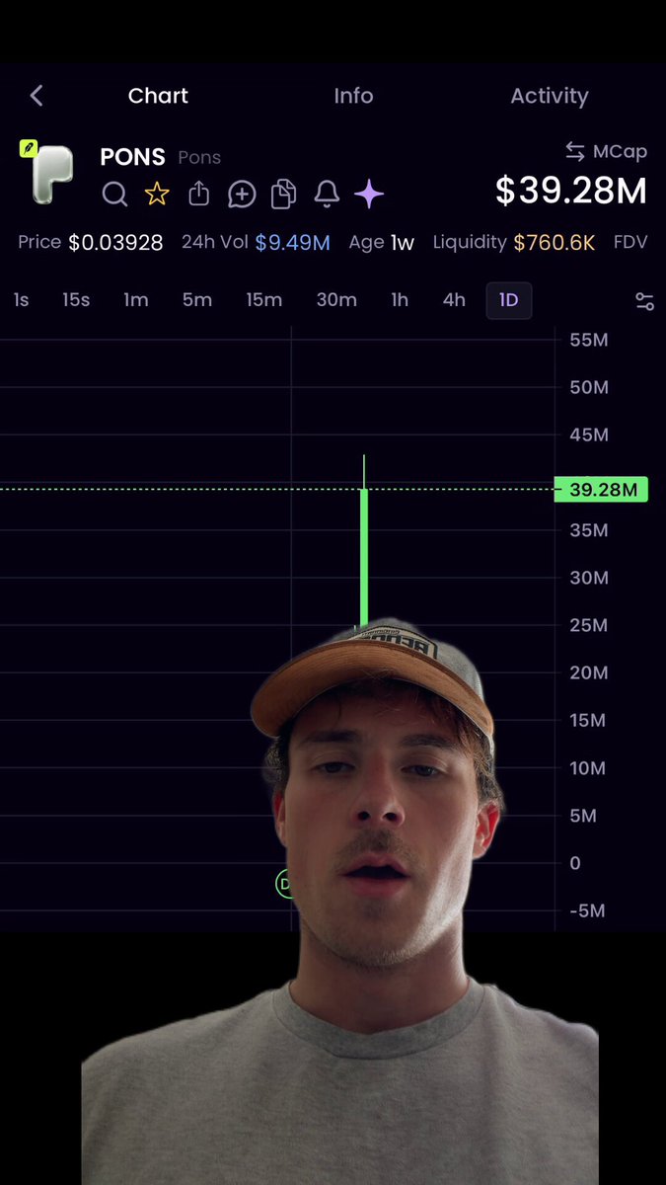Tap the $39.28M market cap value
Viewport: 666px width, 1185px height.
click(571, 192)
